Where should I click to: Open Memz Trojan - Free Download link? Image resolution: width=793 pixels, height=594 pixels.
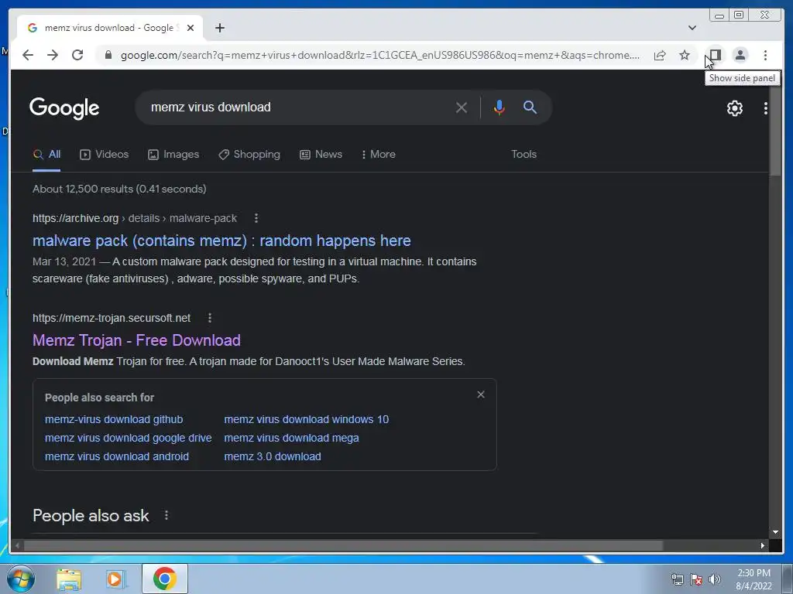pos(136,340)
